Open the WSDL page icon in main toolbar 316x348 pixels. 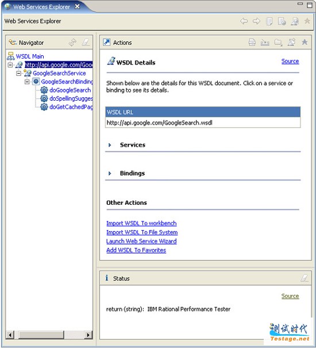pyautogui.click(x=295, y=21)
